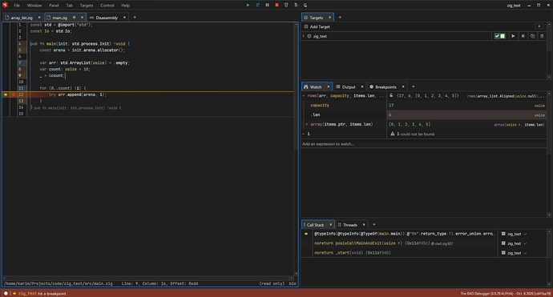Add a new tab next to Disassembly
The height and width of the screenshot is (297, 553).
pyautogui.click(x=135, y=18)
